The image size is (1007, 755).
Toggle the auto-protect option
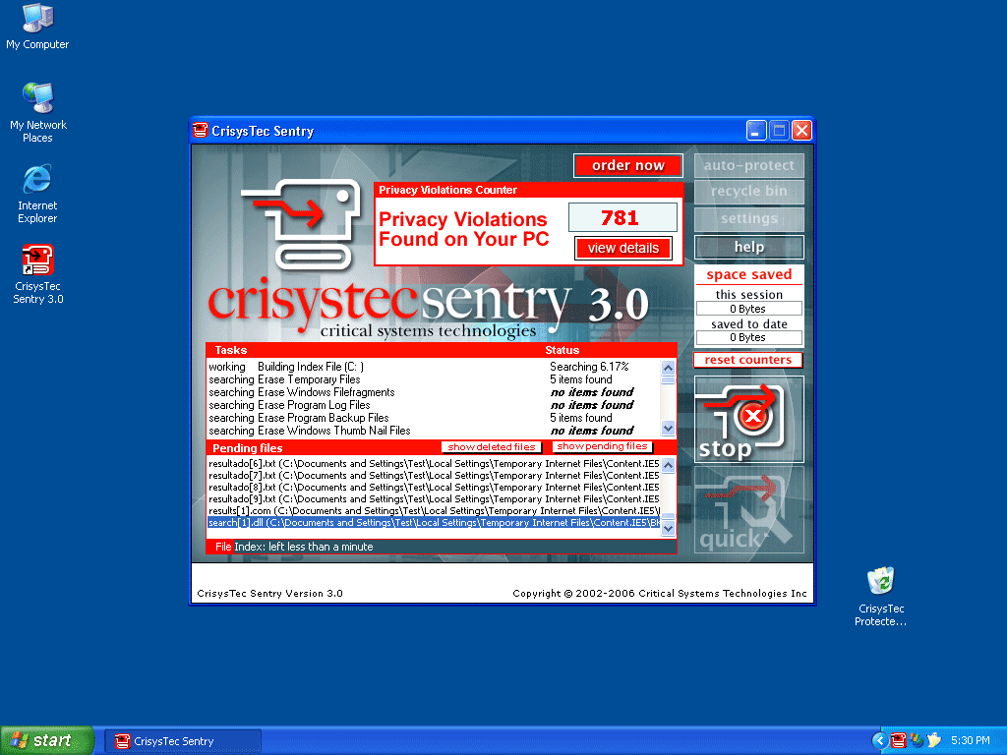tap(748, 165)
